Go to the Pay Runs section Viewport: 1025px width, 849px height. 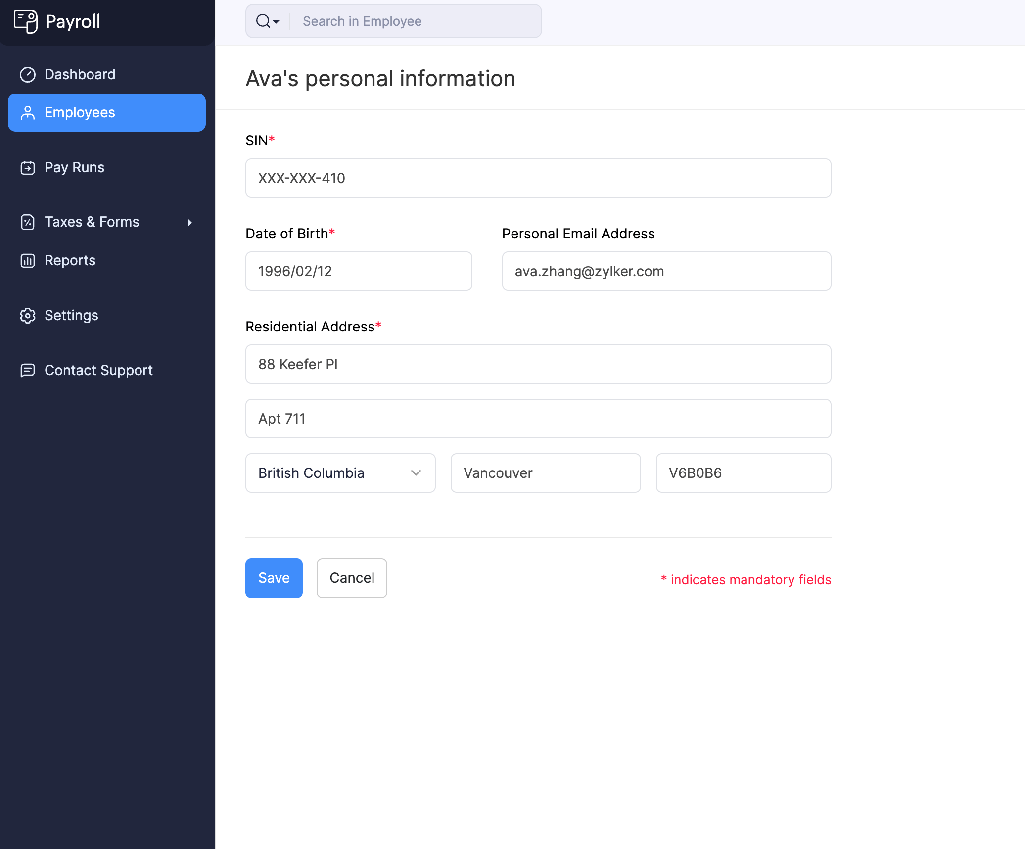(74, 167)
